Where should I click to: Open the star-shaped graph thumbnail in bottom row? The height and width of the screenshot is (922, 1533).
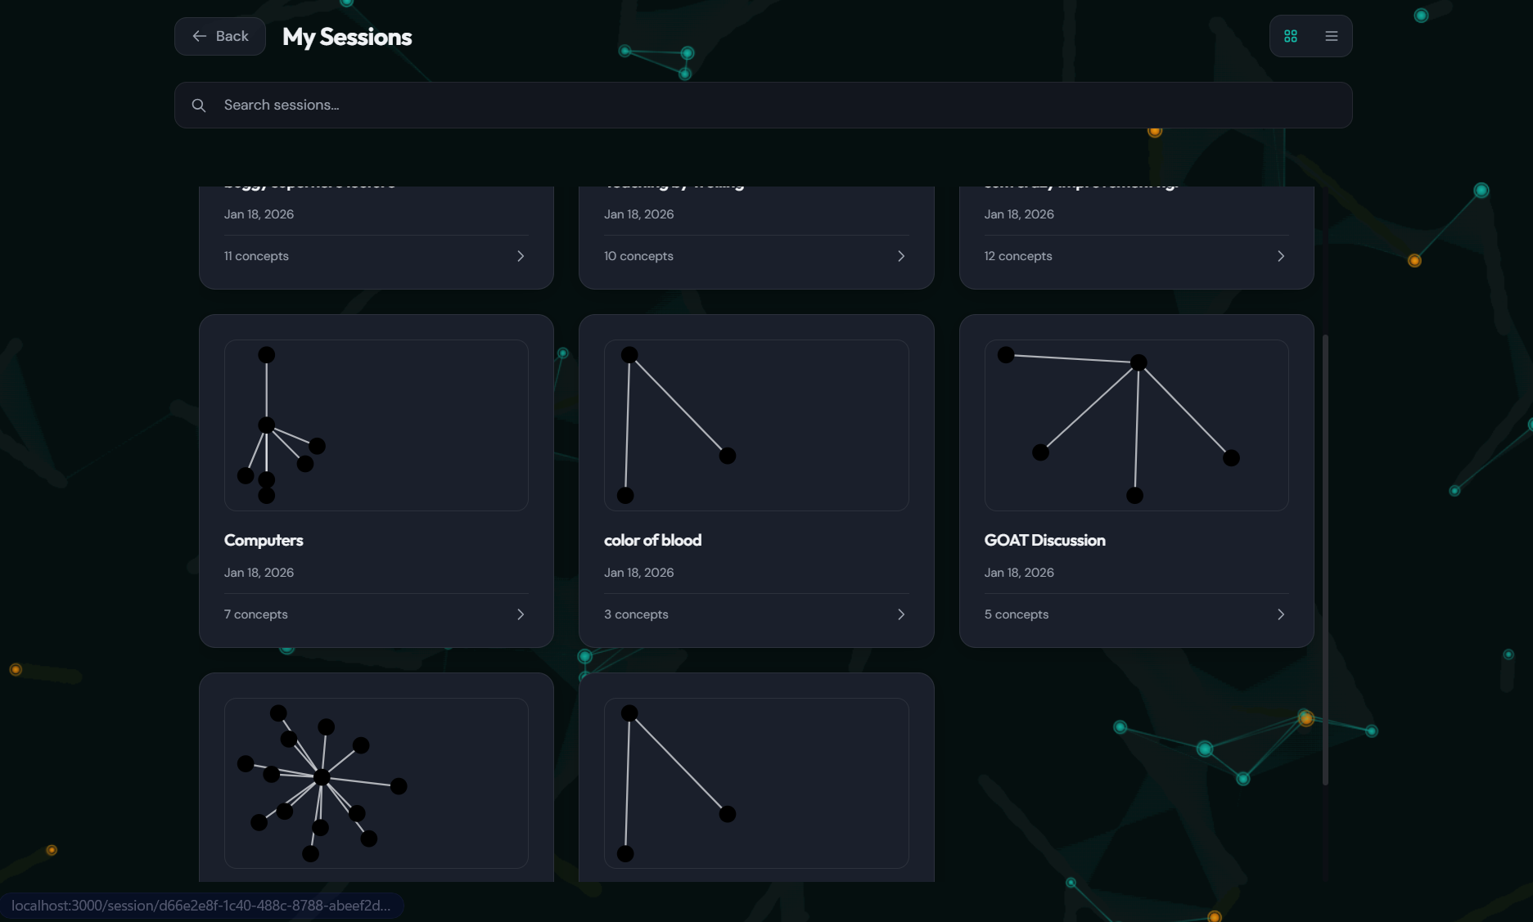376,783
